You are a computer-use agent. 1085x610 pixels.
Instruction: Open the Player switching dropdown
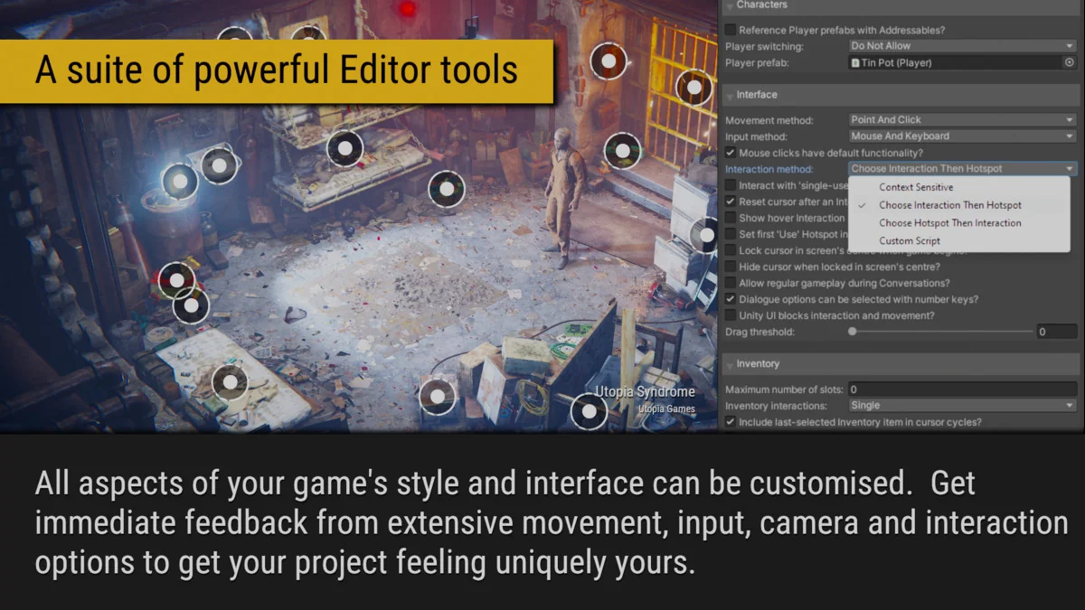point(961,45)
